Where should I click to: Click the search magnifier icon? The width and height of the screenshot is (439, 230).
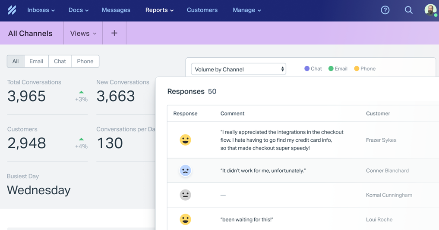tap(408, 10)
